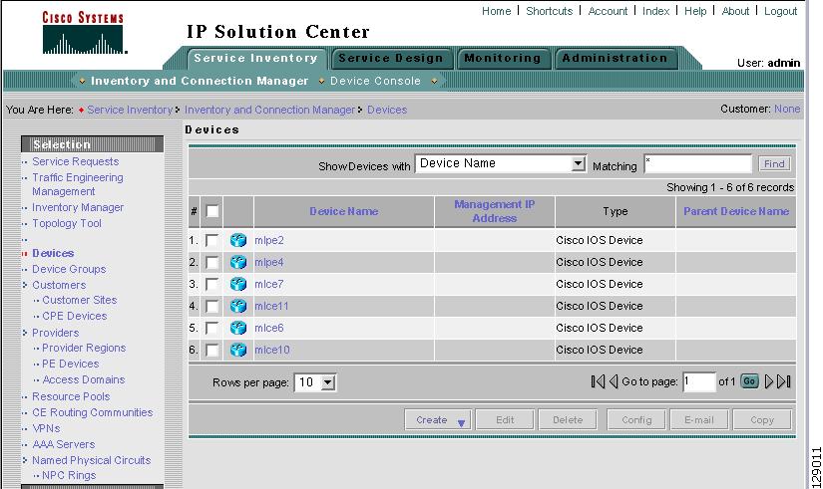Tick the checkbox for mlce7
Screen dimensions: 823x489
click(x=212, y=285)
